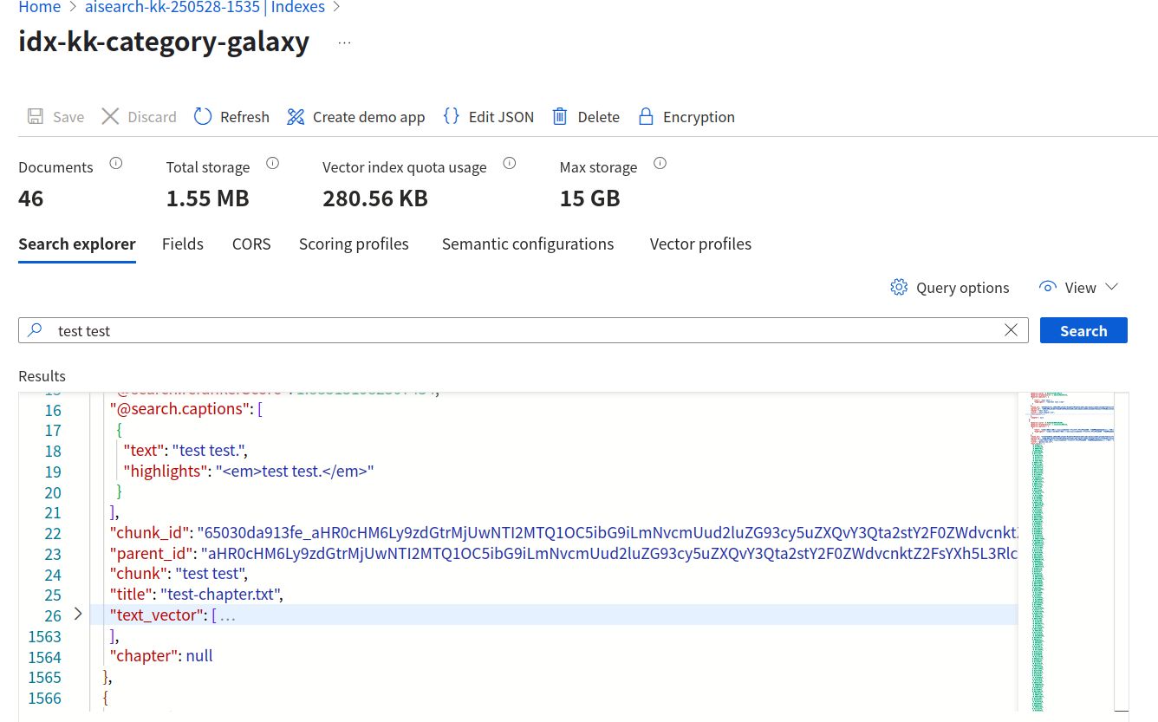Viewport: 1158px width, 722px height.
Task: Open the ellipsis menu next to idx-kk-category-galaxy
Action: click(x=343, y=41)
